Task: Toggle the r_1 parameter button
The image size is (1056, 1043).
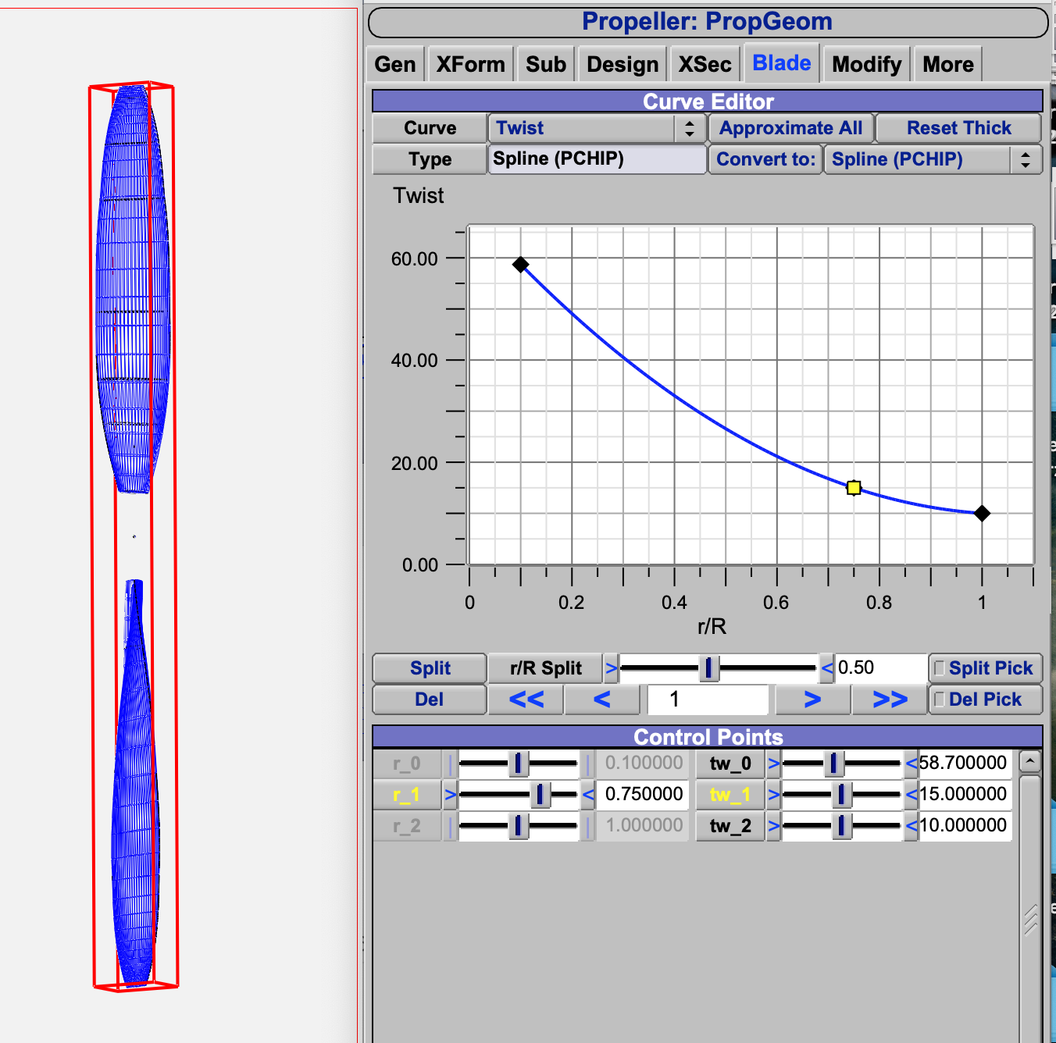Action: 406,795
